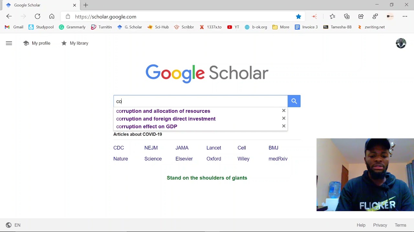The width and height of the screenshot is (414, 232).
Task: Open the Wiley articles link
Action: (244, 159)
